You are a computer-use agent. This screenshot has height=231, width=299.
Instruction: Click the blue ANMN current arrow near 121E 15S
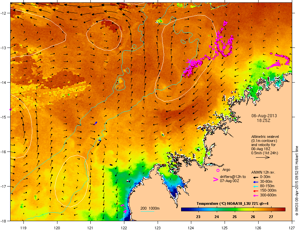pyautogui.click(x=95, y=123)
